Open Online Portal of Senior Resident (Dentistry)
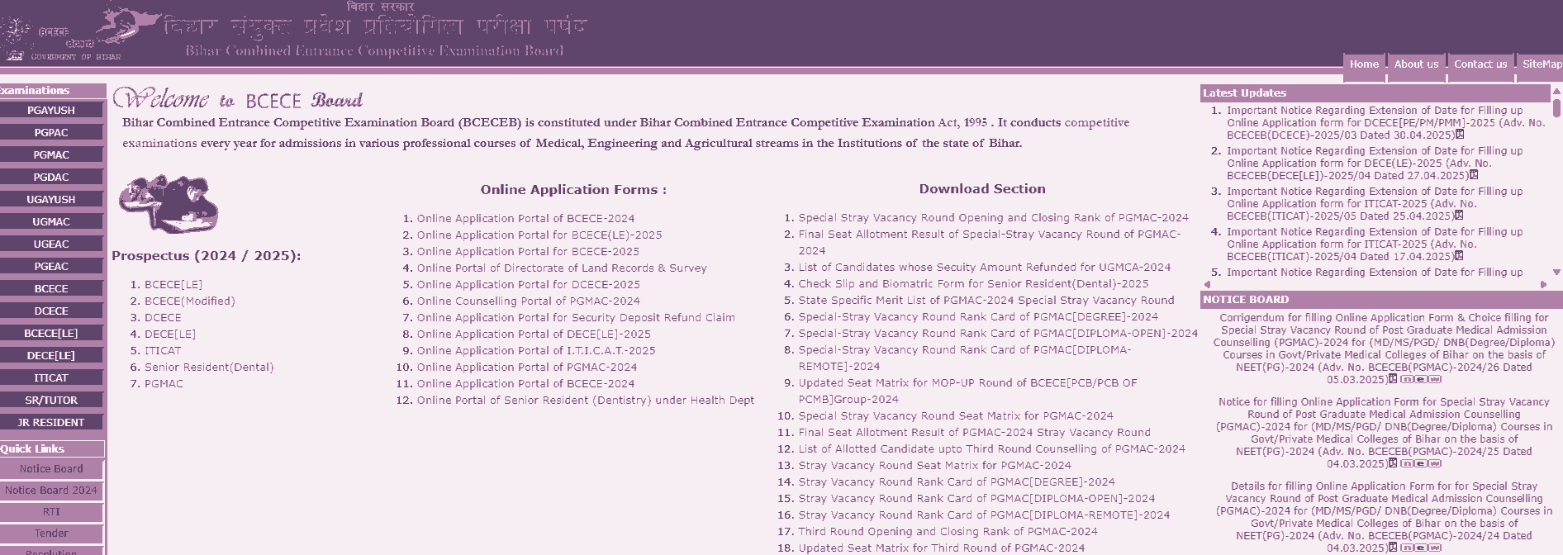 [x=586, y=400]
